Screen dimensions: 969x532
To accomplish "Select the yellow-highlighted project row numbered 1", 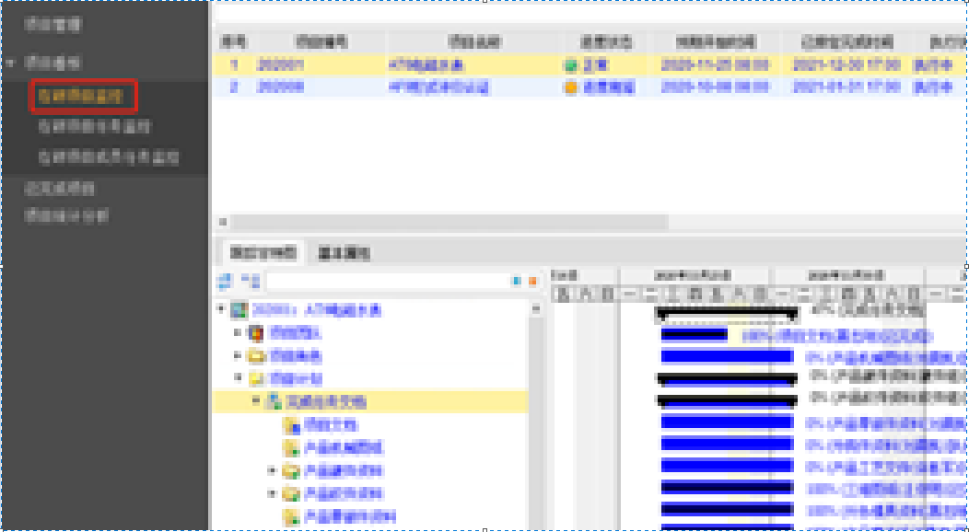I will pyautogui.click(x=590, y=65).
